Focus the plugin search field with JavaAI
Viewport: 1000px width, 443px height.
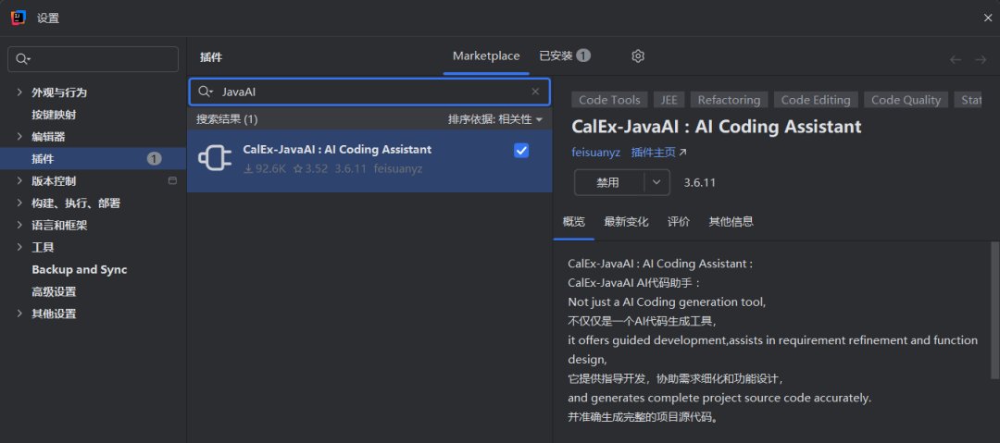coord(369,92)
